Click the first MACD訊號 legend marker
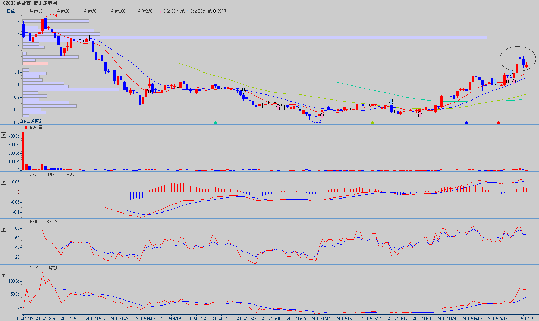539x321 pixels. click(160, 11)
